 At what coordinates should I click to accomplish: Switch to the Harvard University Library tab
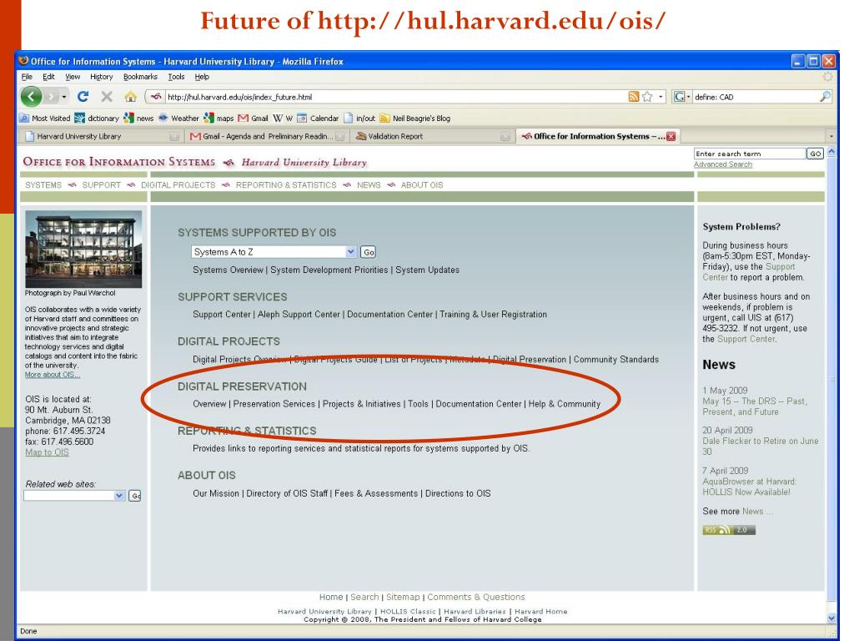click(x=101, y=136)
